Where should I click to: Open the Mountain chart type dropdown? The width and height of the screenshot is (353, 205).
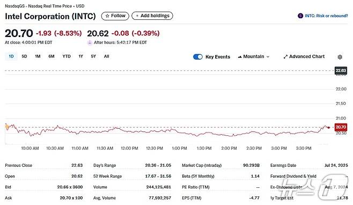click(254, 56)
